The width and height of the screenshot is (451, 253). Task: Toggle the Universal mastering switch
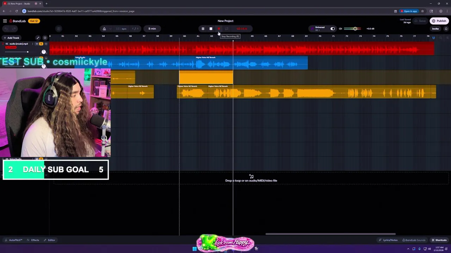click(x=333, y=29)
